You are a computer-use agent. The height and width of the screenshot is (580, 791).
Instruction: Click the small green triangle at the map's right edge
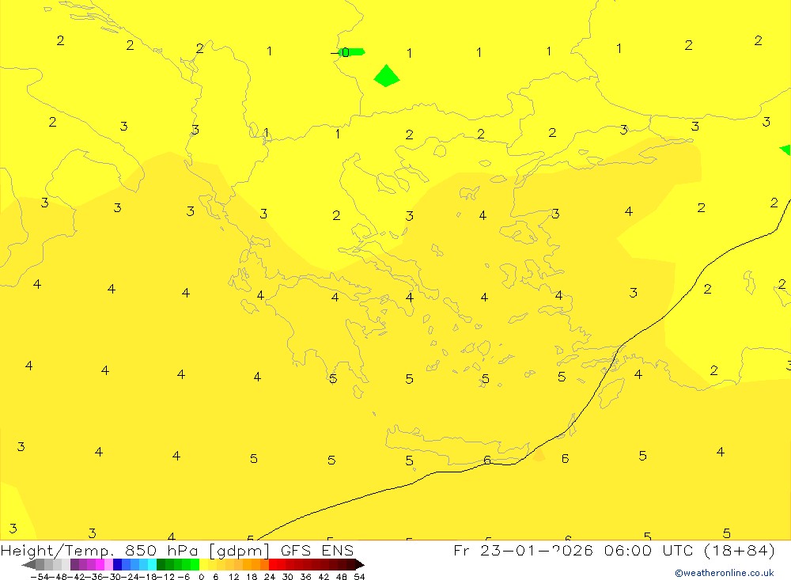(x=785, y=150)
